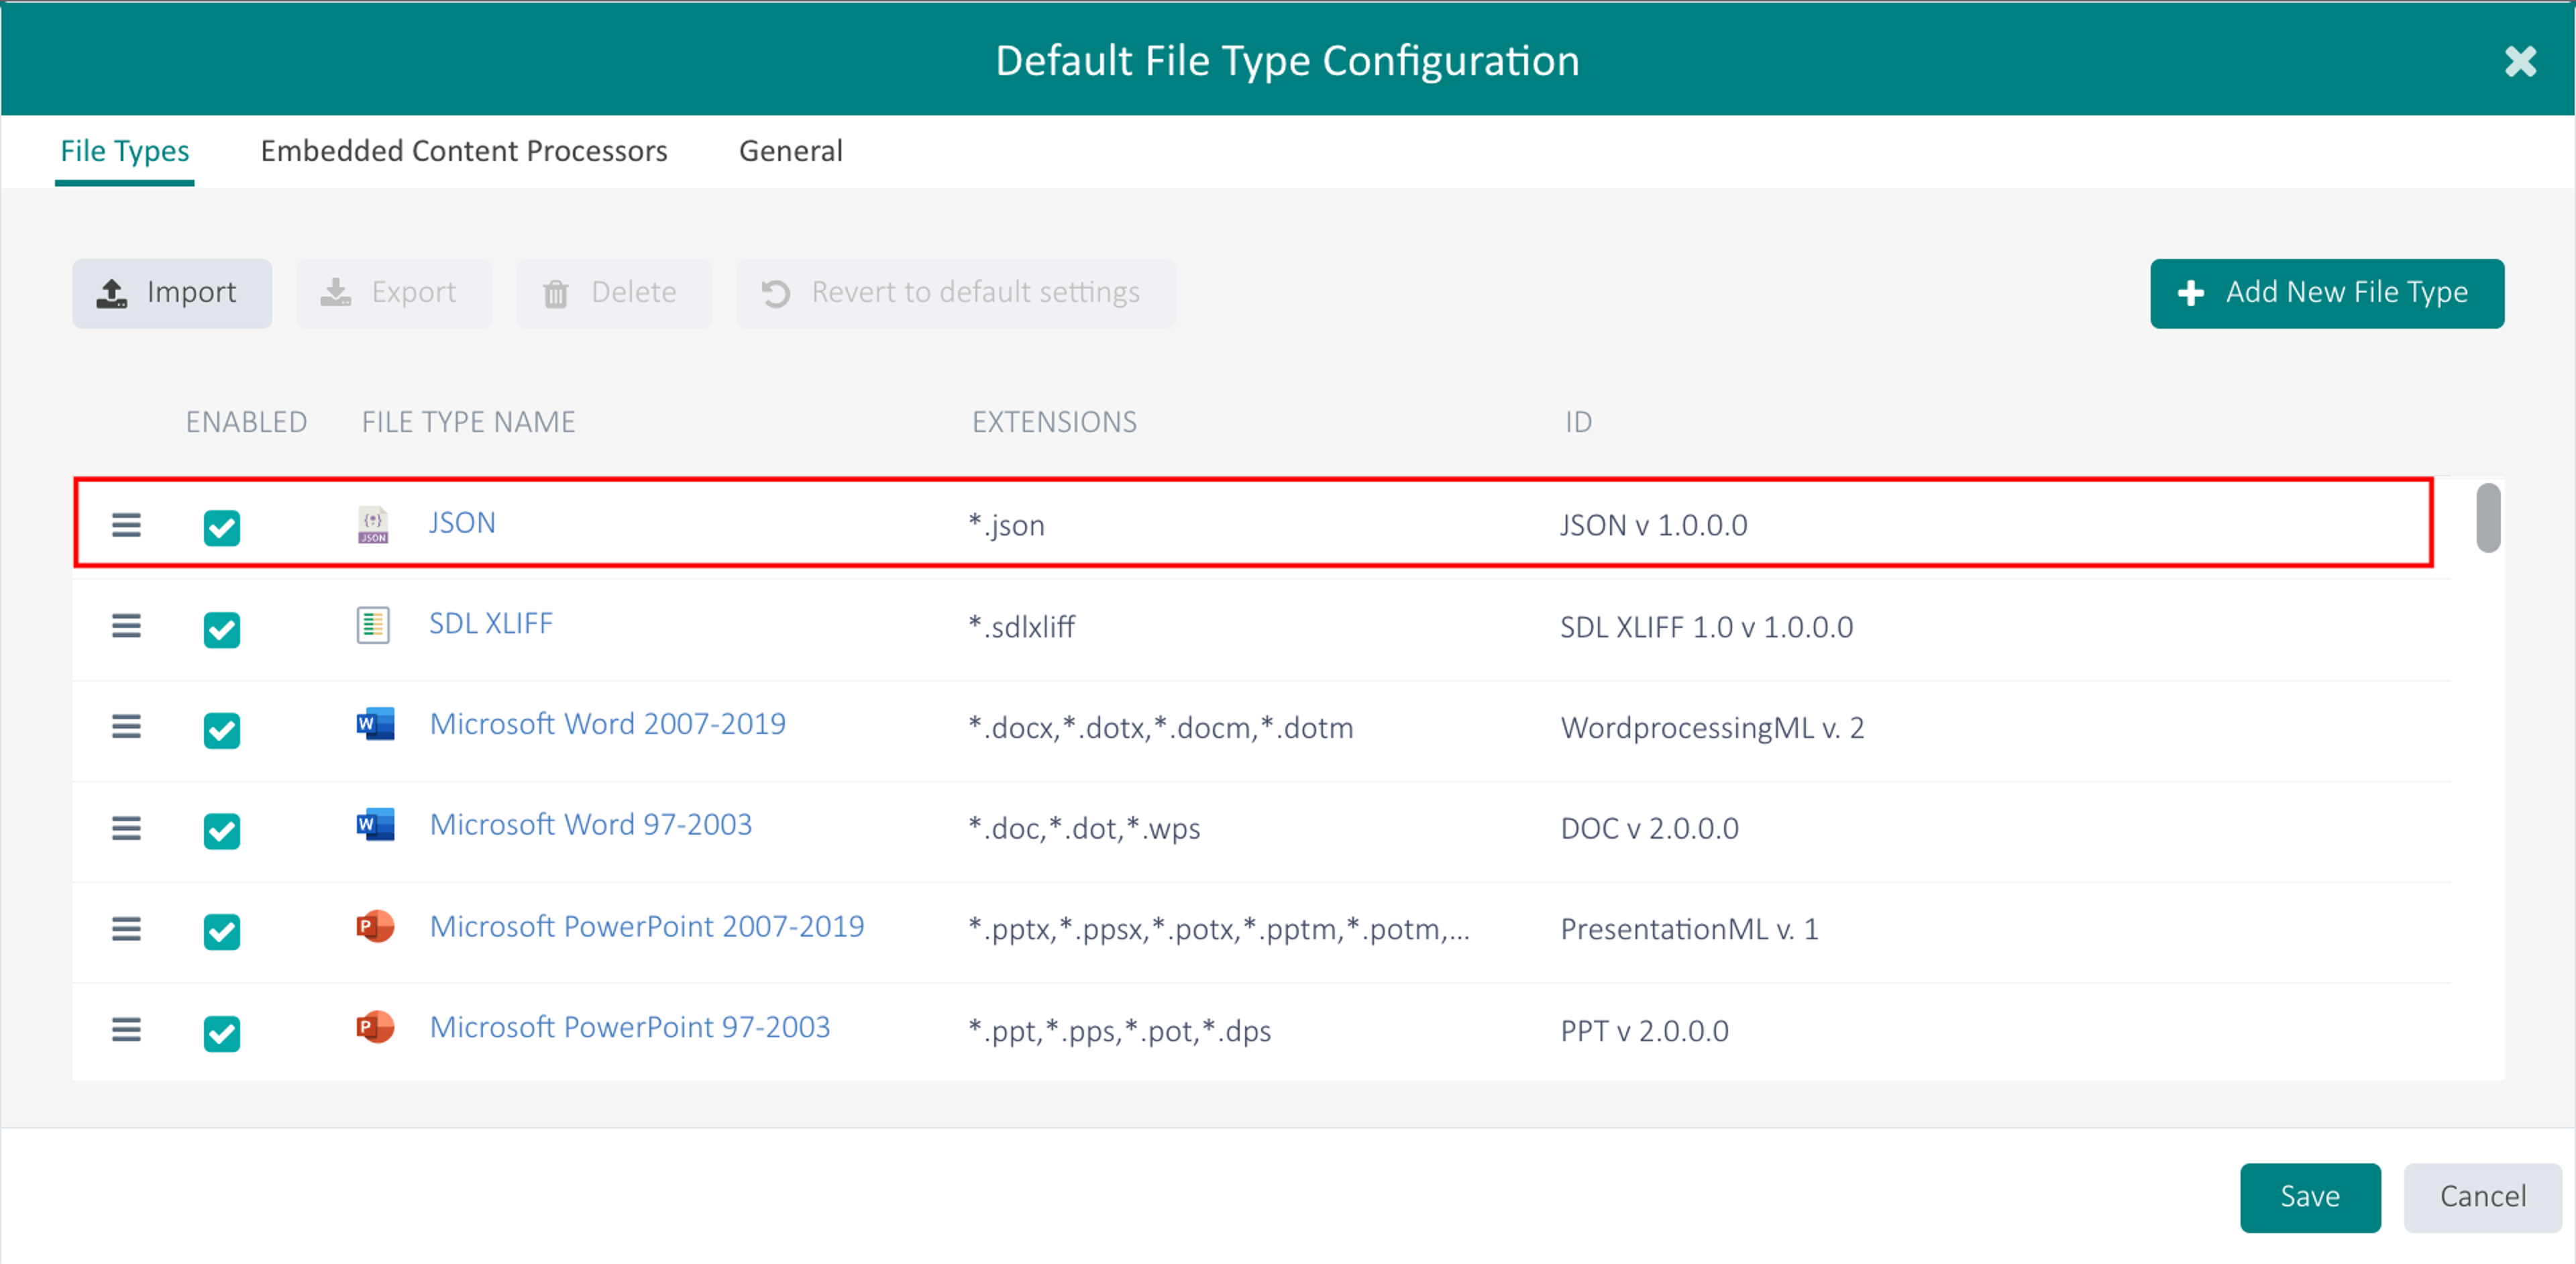
Task: Open the SDL XLIFF file type link
Action: [491, 624]
